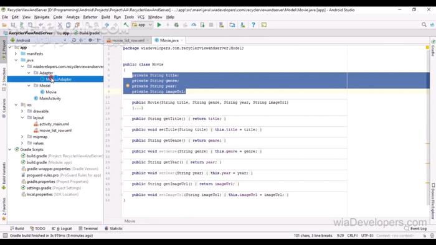The height and width of the screenshot is (245, 436).
Task: Expand the drawable folder arrow
Action: click(22, 111)
